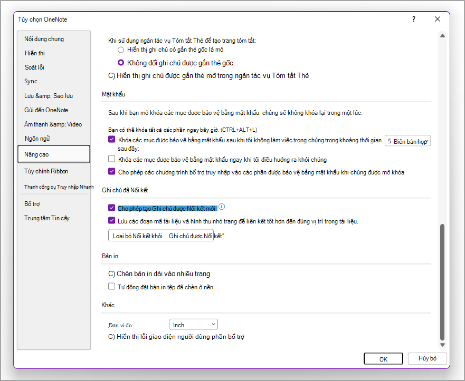
Task: Click the Khác section heading
Action: pos(108,305)
